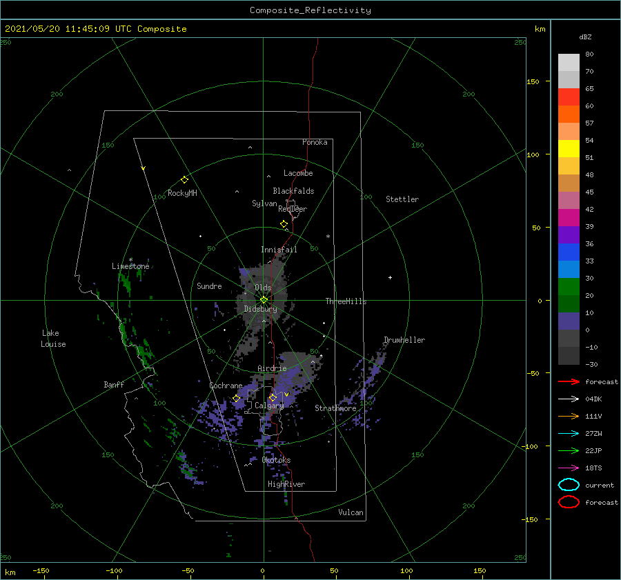621x580 pixels.
Task: Click the yellow diamond marker near Cochrane
Action: 237,399
